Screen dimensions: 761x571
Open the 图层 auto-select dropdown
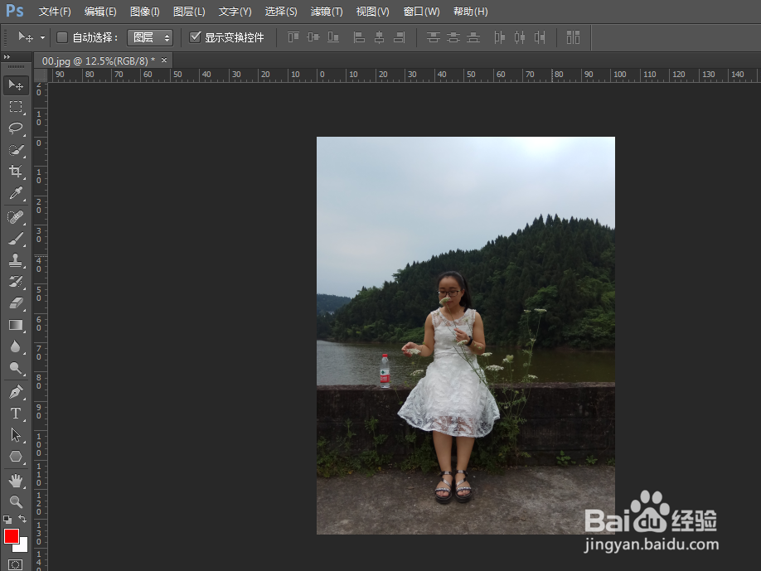click(150, 37)
